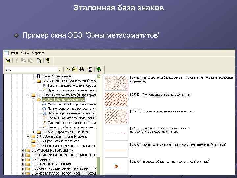Click the 27760 dense hatch pattern swatch
The width and height of the screenshot is (237, 178).
117,100
